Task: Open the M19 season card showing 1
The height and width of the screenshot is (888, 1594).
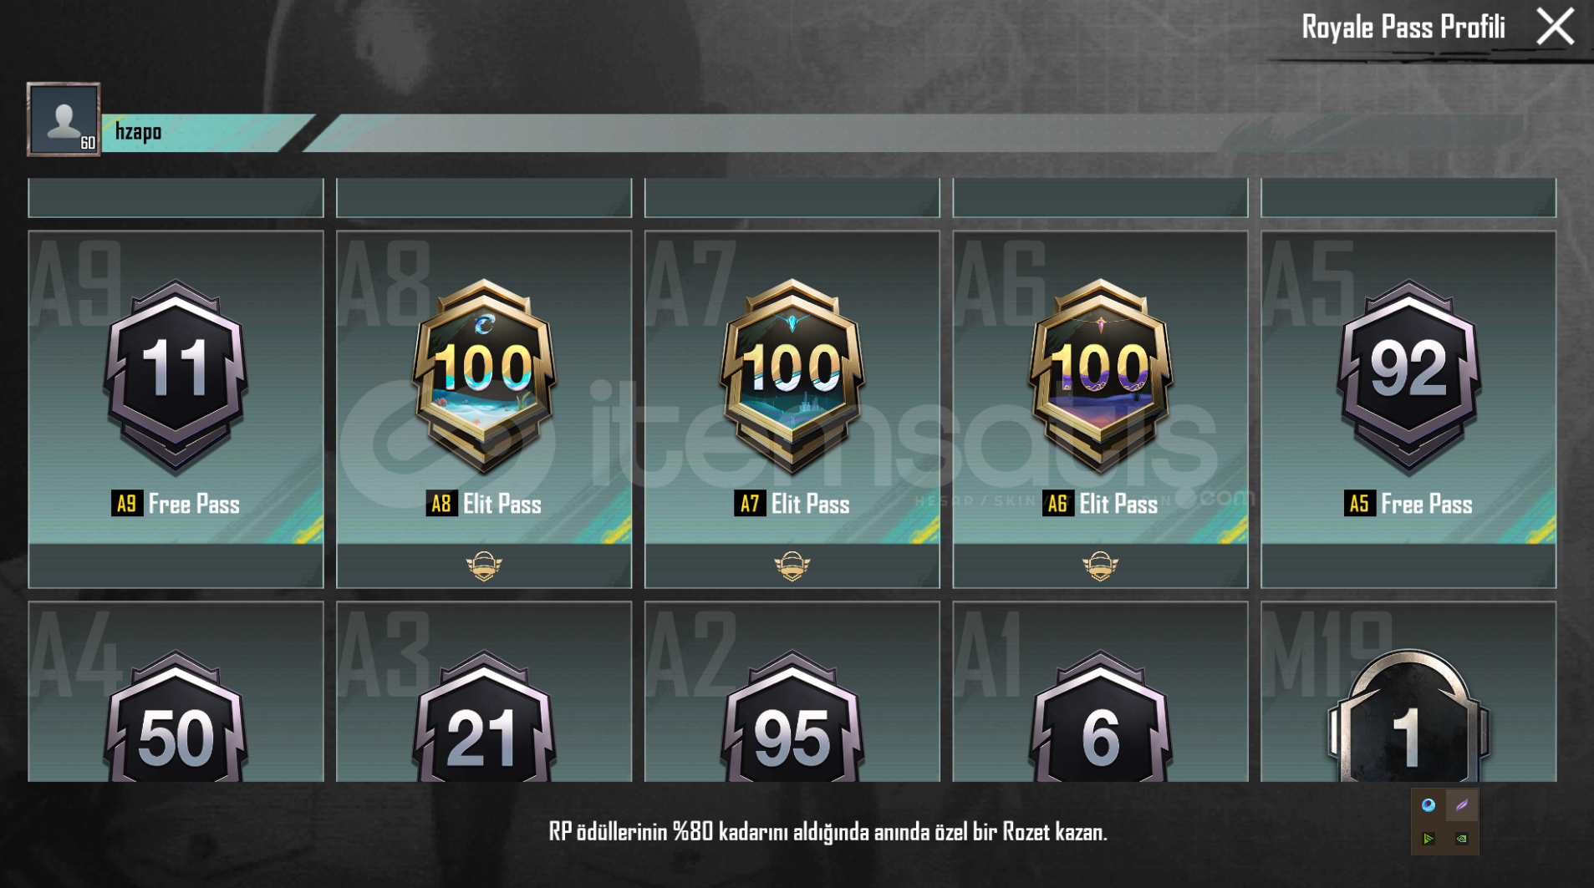Action: click(x=1408, y=692)
